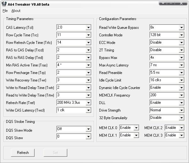The image size is (189, 163).
Task: Open the Max Async Latency dropdown
Action: 167,65
